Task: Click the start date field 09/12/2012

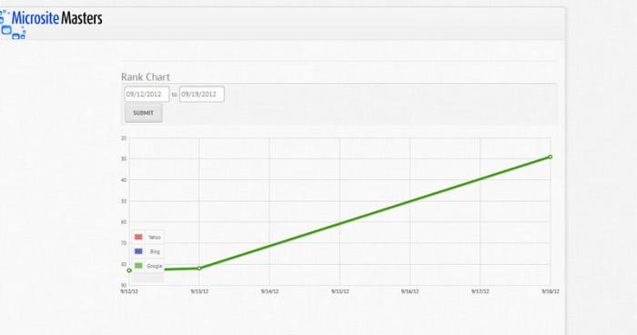Action: tap(147, 95)
